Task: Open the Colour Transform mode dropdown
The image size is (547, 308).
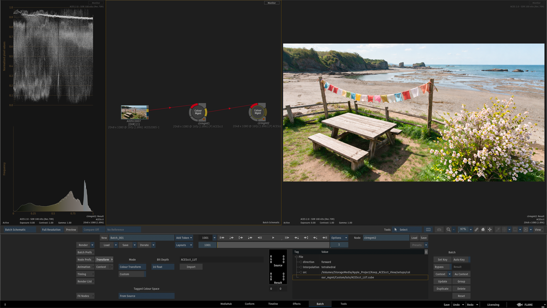Action: 132,267
